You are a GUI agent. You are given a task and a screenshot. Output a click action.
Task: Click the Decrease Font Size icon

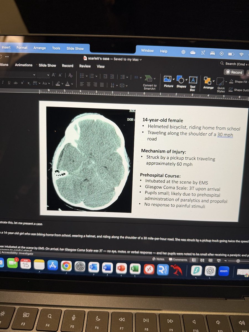click(61, 75)
